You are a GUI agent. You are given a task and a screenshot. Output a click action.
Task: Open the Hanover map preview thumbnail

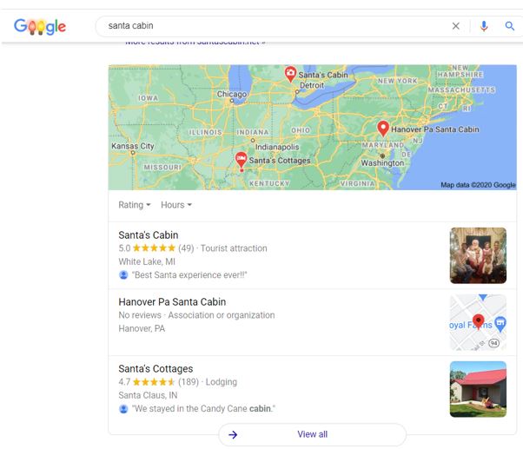click(478, 322)
